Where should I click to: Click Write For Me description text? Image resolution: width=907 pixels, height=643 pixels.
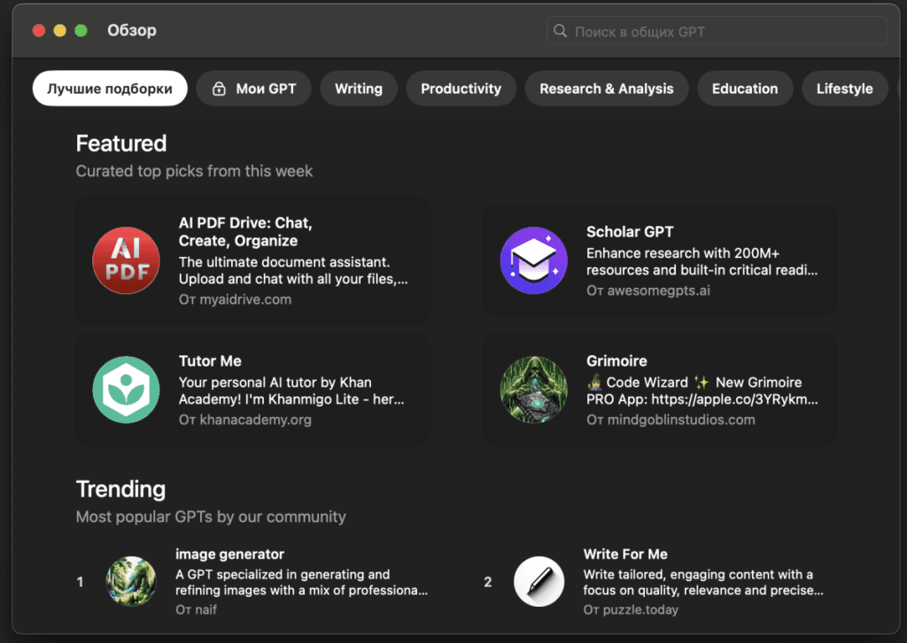click(702, 582)
